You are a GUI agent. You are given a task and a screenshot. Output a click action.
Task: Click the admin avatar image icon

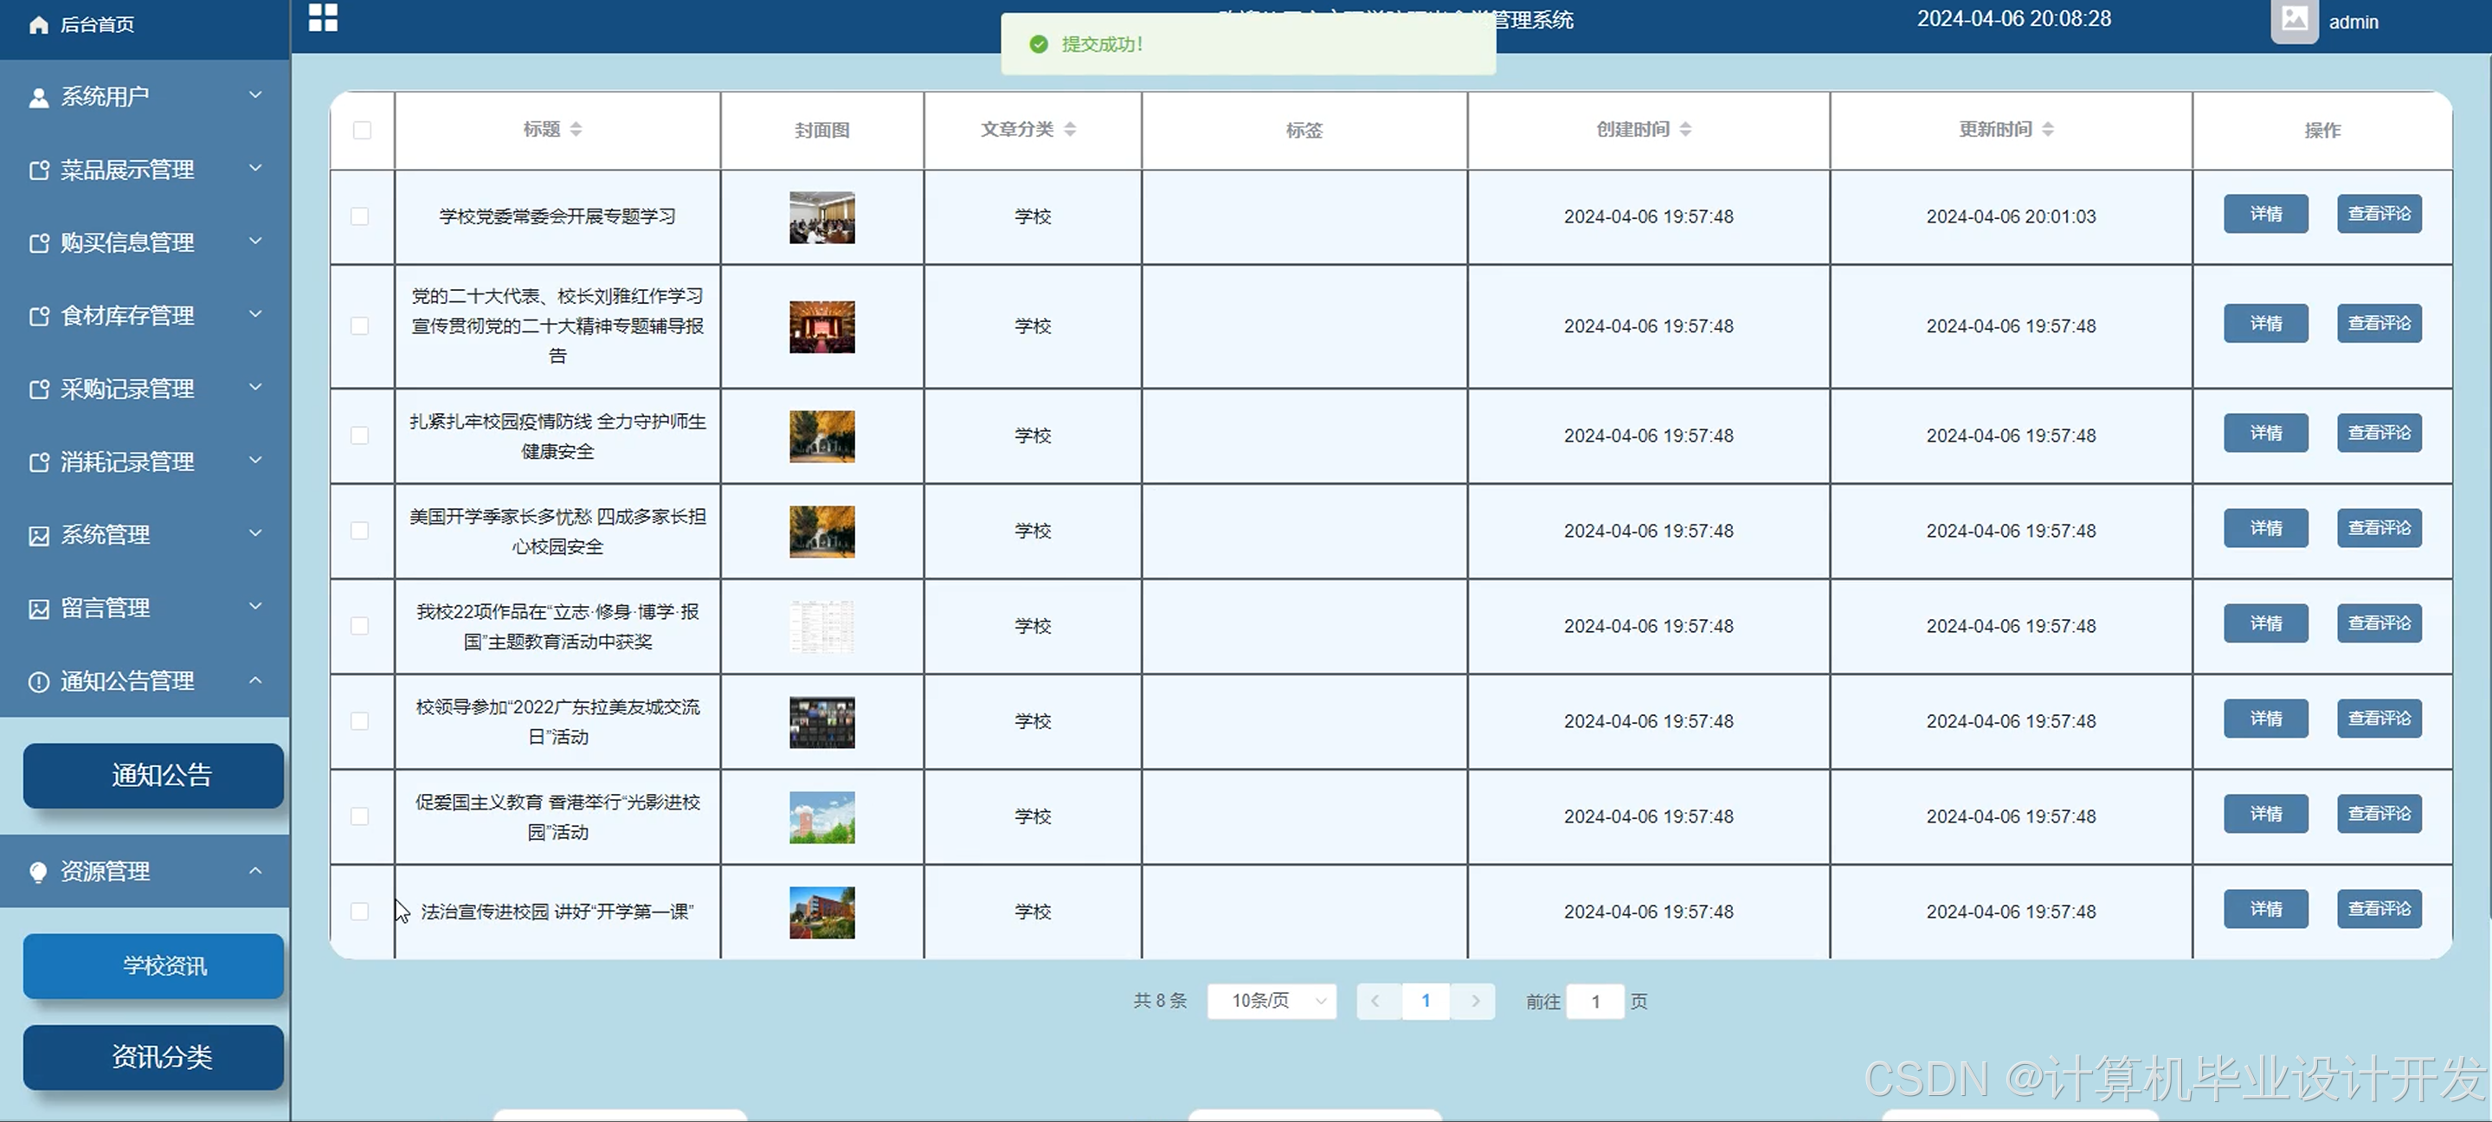[x=2294, y=20]
